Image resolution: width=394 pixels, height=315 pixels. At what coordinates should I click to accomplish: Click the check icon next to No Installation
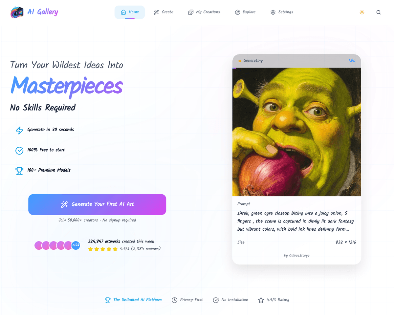[216, 300]
